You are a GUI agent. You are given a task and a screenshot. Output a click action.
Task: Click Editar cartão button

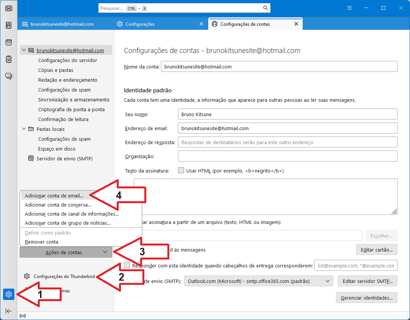coord(376,250)
